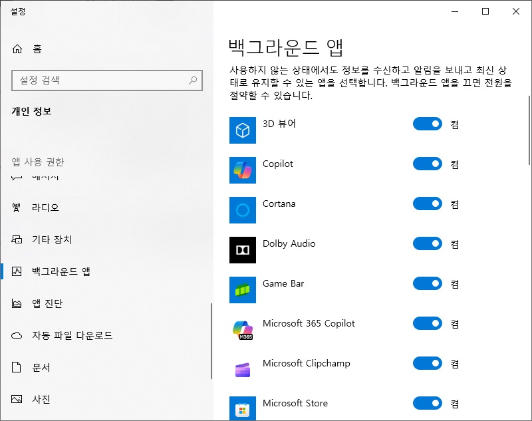Click the home icon in sidebar
Viewport: 532px width, 421px height.
point(17,49)
